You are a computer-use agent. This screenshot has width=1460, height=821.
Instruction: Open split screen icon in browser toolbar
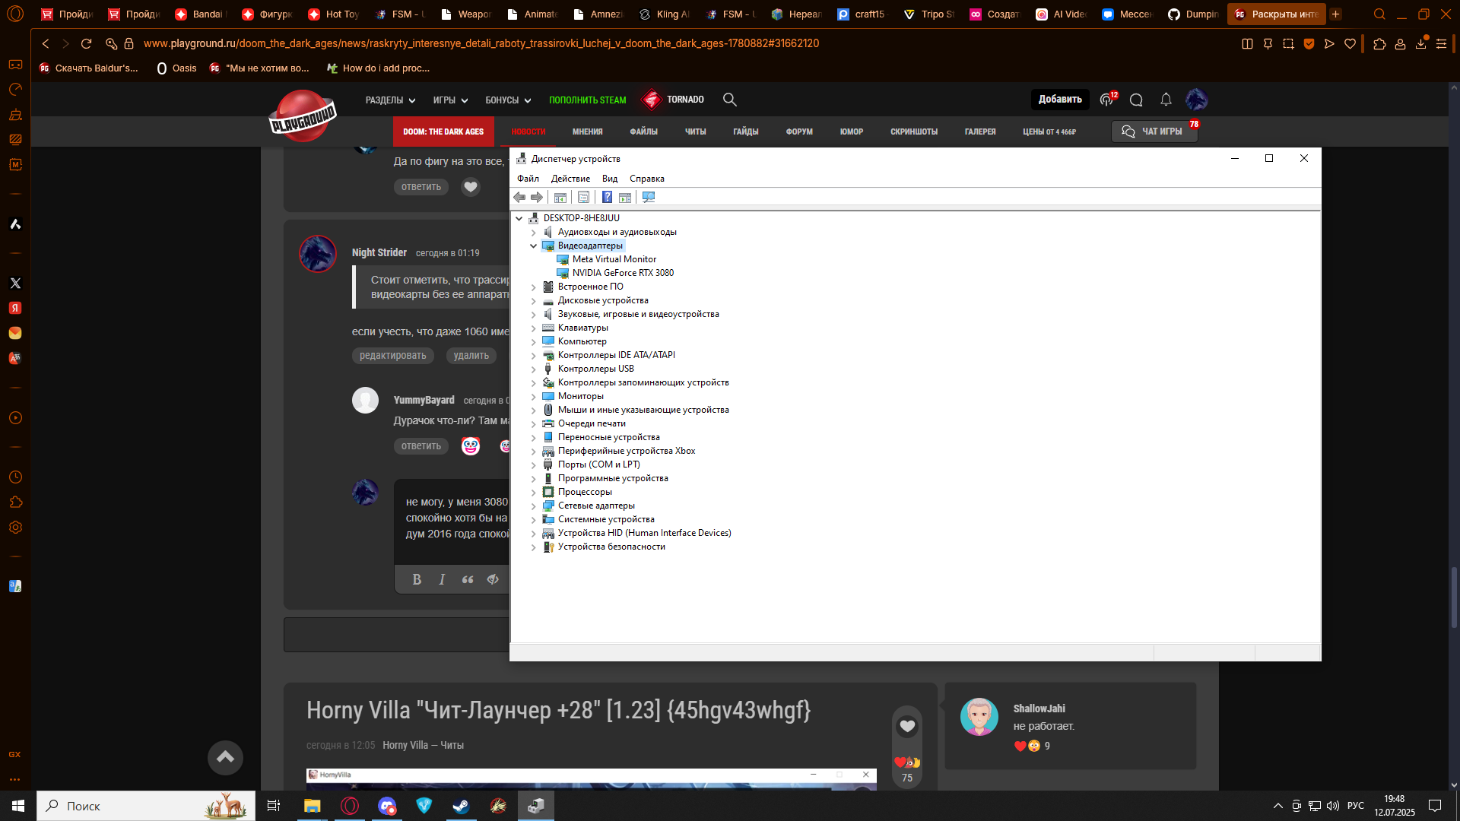[1247, 44]
